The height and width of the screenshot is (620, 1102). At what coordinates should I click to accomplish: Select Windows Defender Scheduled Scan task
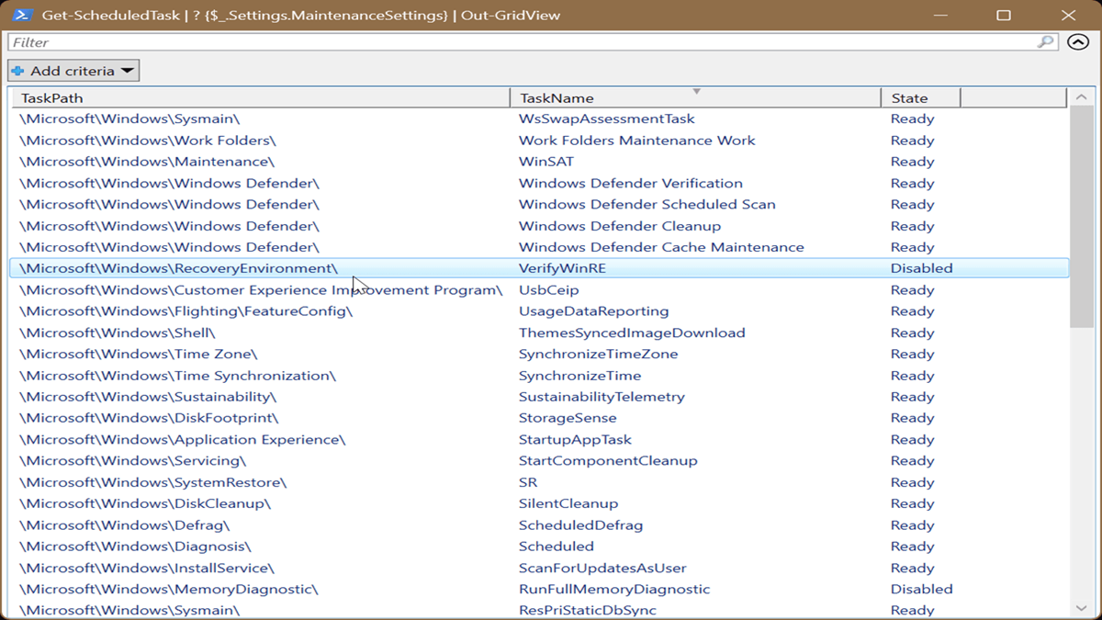pyautogui.click(x=647, y=204)
